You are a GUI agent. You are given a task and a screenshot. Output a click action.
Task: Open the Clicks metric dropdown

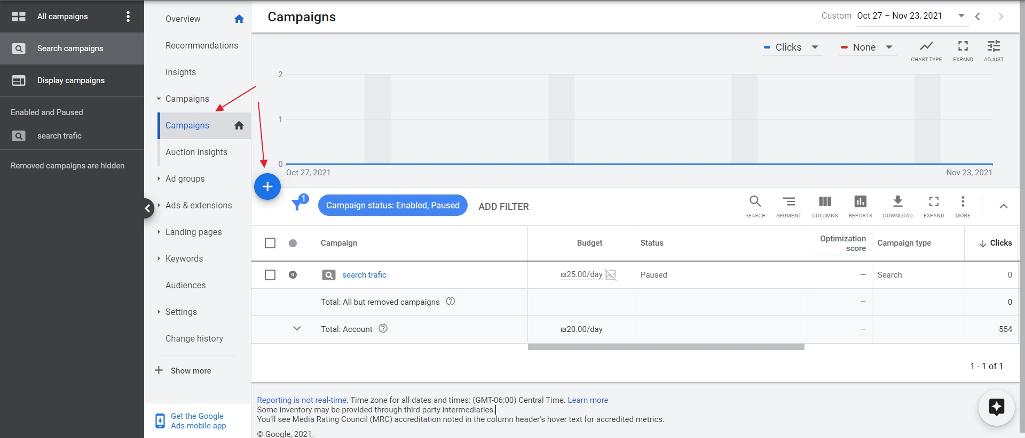792,47
